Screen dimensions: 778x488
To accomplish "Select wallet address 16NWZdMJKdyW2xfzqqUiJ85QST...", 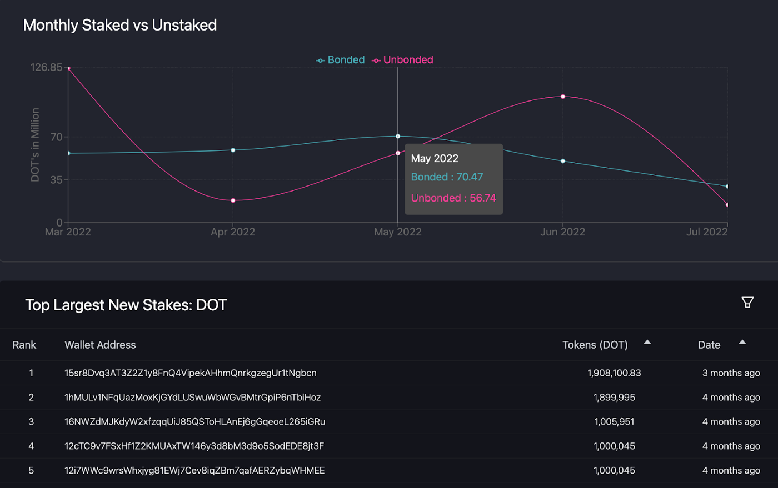I will pos(195,422).
